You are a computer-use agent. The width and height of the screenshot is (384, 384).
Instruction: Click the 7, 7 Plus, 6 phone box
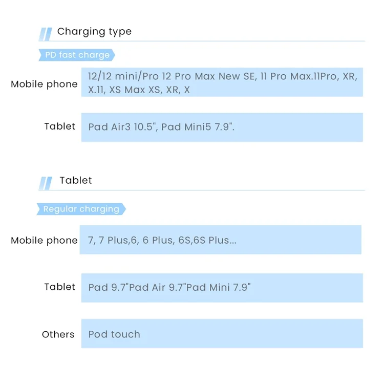(220, 240)
